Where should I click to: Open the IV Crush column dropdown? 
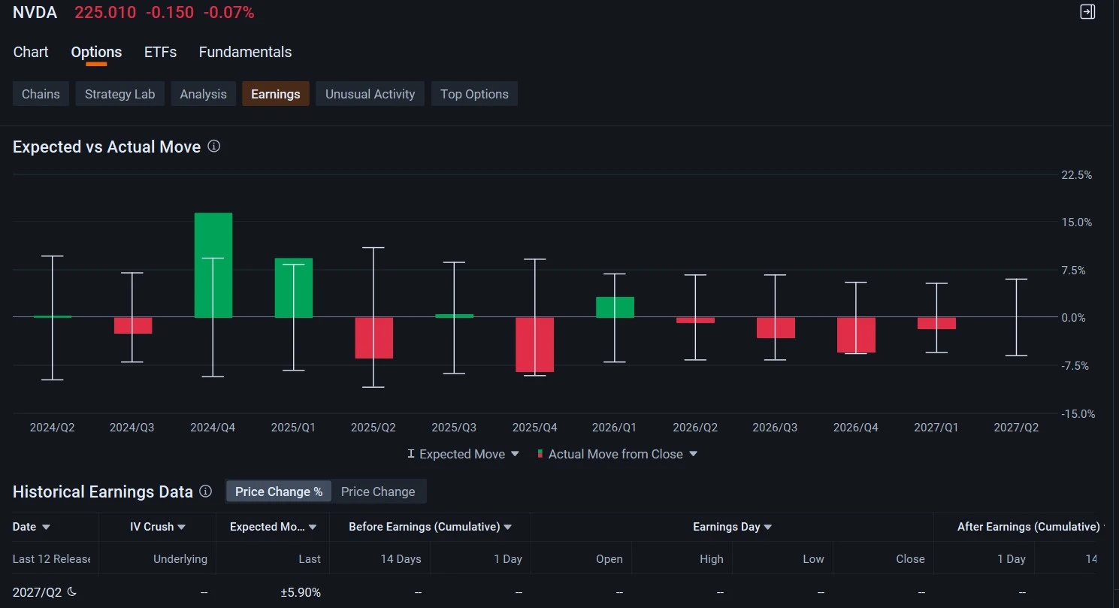181,527
